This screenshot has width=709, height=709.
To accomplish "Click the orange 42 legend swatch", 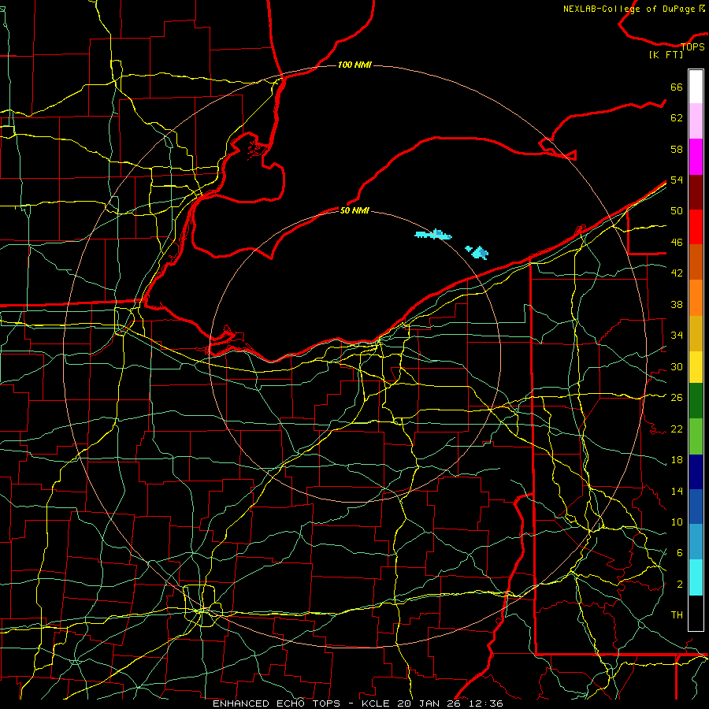I will point(696,297).
